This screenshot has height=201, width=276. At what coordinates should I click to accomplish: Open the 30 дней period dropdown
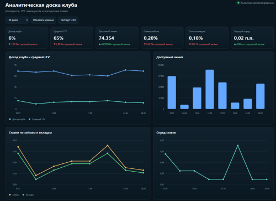[17, 20]
